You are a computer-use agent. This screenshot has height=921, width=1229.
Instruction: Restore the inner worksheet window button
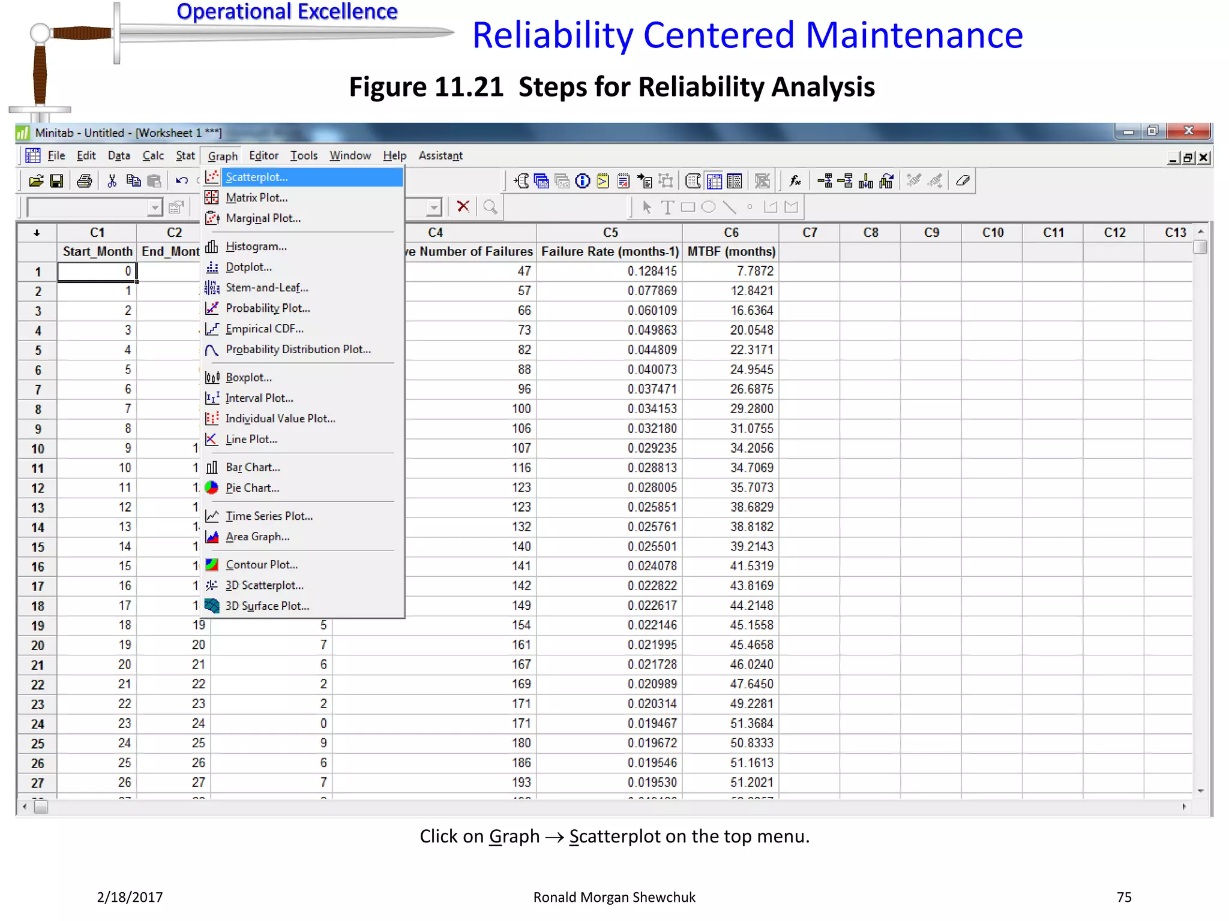[1188, 158]
